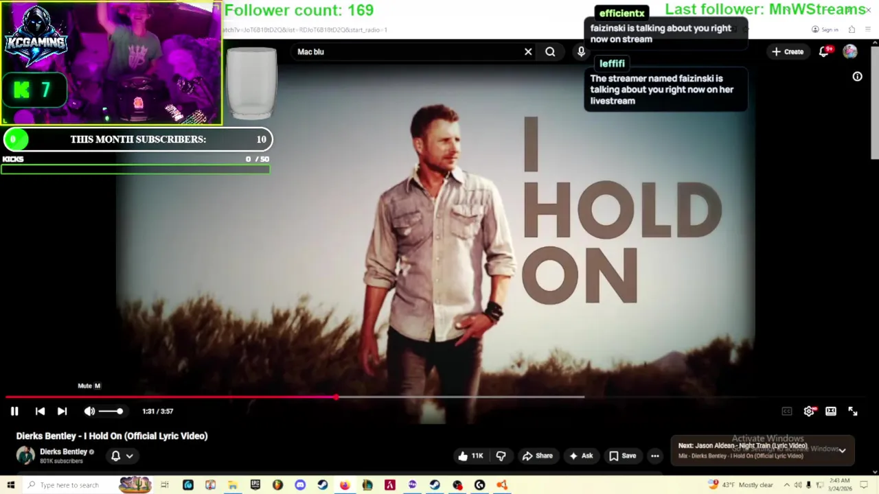The image size is (879, 494).
Task: Switch to Firefox on taskbar
Action: [345, 485]
